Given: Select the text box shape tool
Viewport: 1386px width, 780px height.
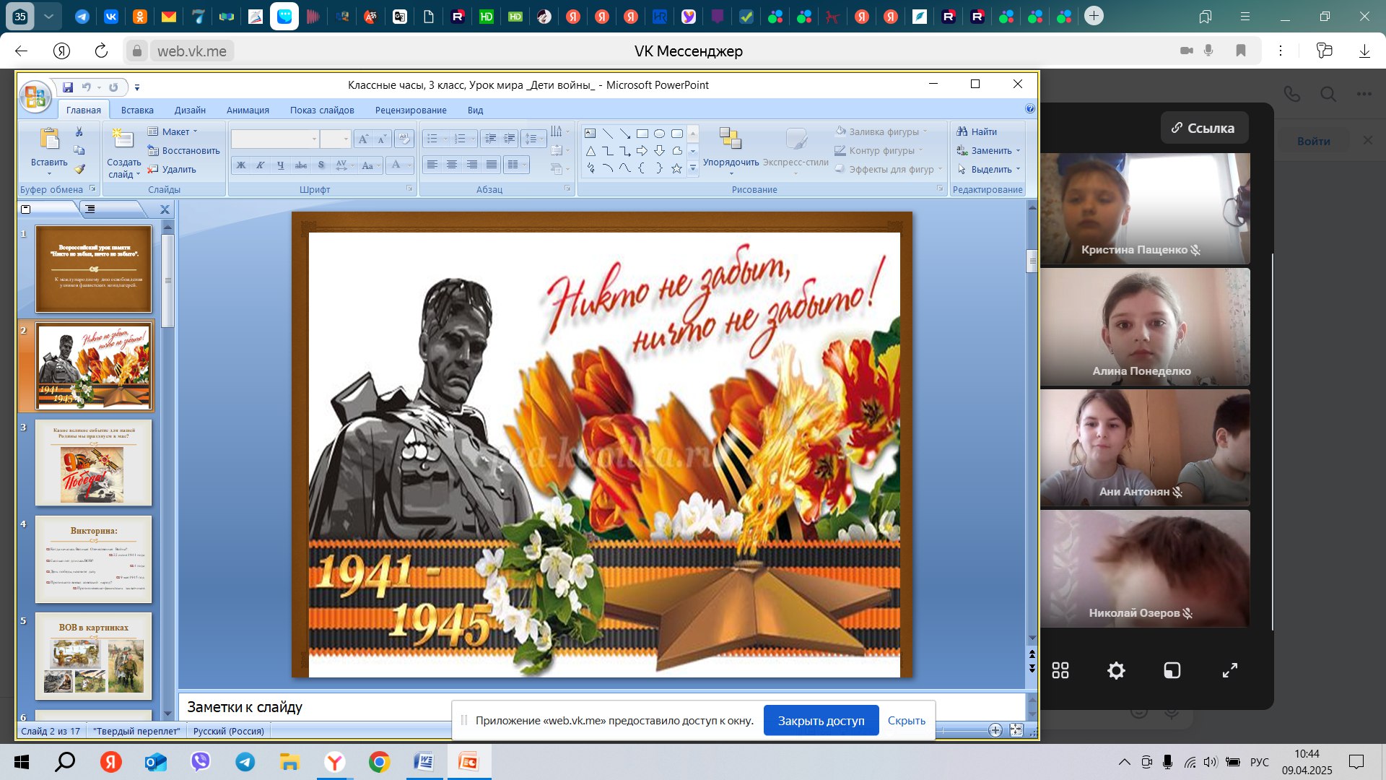Looking at the screenshot, I should (x=590, y=134).
